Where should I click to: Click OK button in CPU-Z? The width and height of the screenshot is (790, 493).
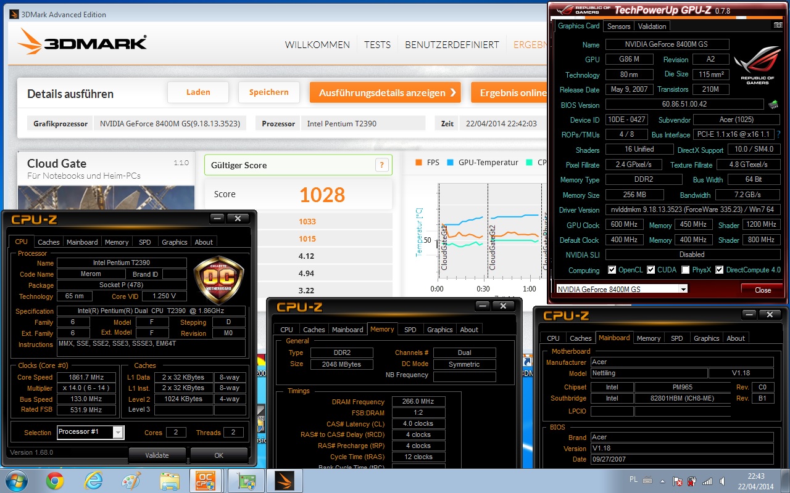(x=218, y=455)
